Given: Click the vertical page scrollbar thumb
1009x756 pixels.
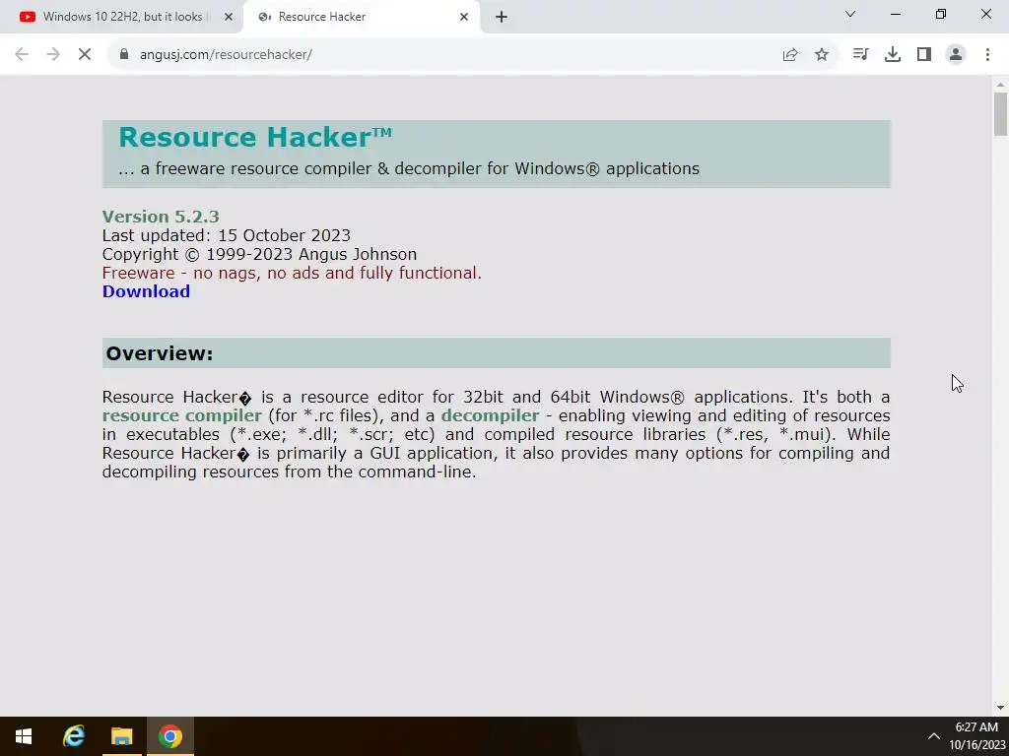Looking at the screenshot, I should pos(1000,114).
